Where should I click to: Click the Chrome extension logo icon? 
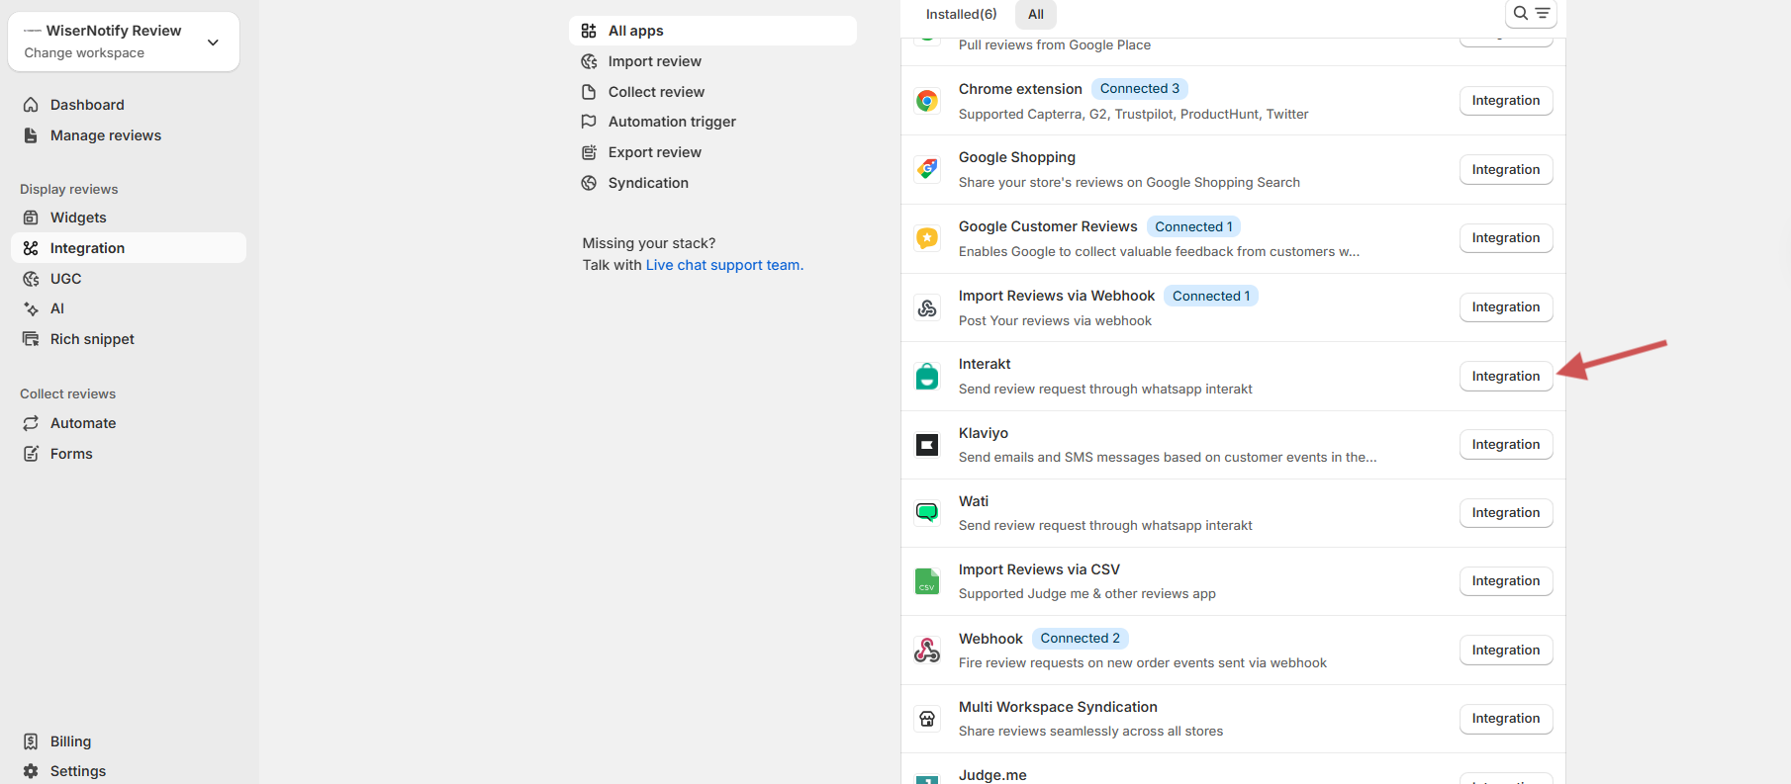click(927, 101)
